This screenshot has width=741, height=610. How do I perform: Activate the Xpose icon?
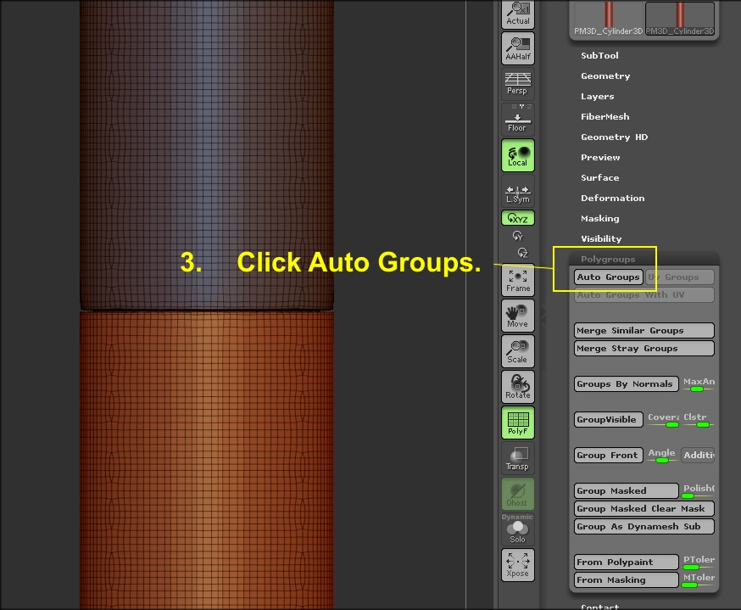pos(518,564)
